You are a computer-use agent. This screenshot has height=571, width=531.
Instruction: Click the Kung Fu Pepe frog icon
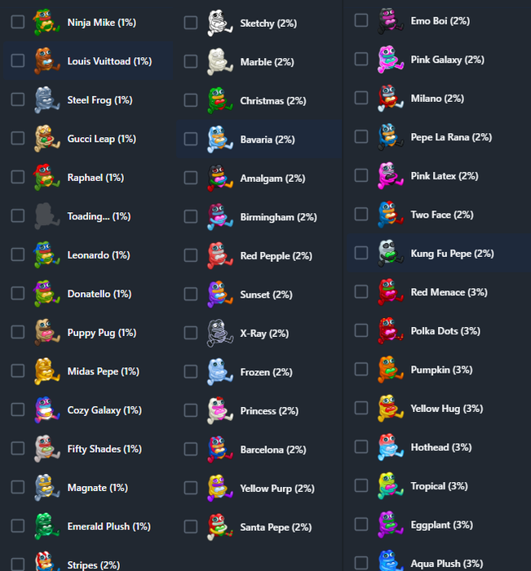point(391,253)
